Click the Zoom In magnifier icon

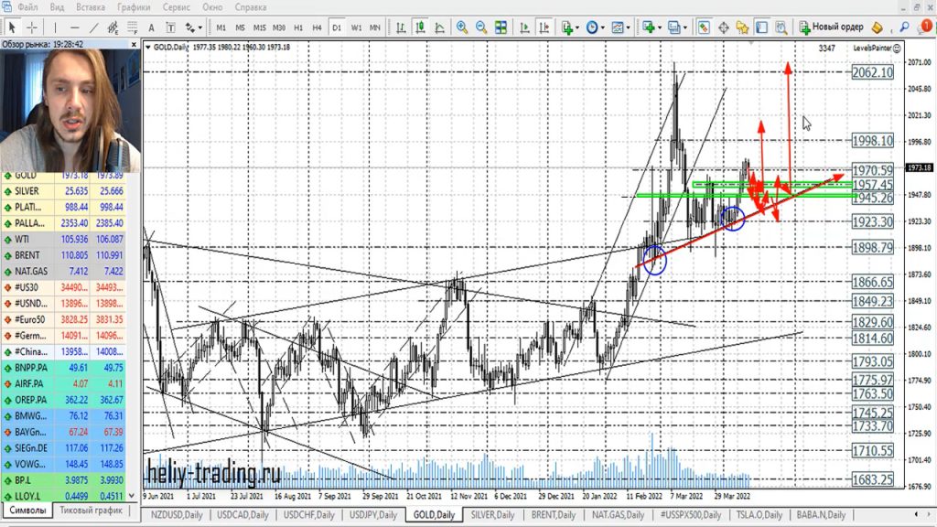462,27
